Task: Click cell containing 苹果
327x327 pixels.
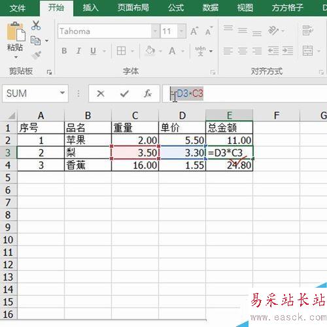Action: coord(88,140)
